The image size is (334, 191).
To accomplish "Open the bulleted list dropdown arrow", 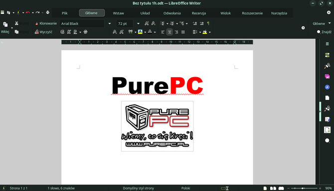I will click(167, 23).
